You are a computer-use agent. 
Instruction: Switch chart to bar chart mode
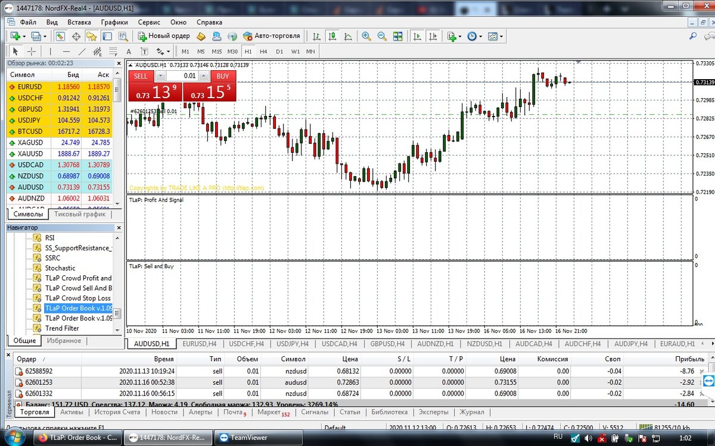tap(316, 36)
